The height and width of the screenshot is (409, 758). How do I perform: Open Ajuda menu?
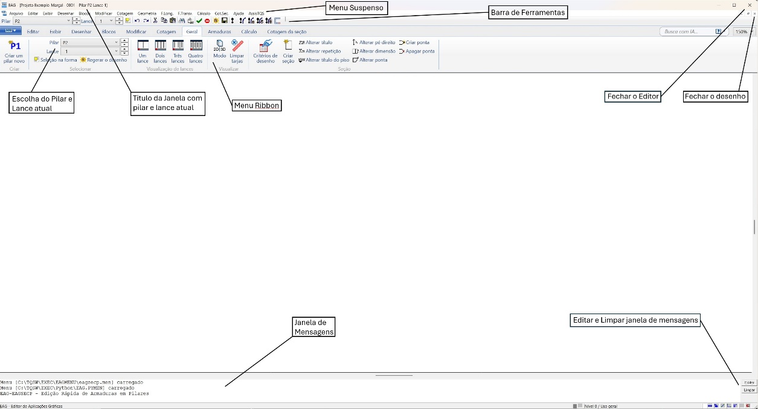coord(239,13)
